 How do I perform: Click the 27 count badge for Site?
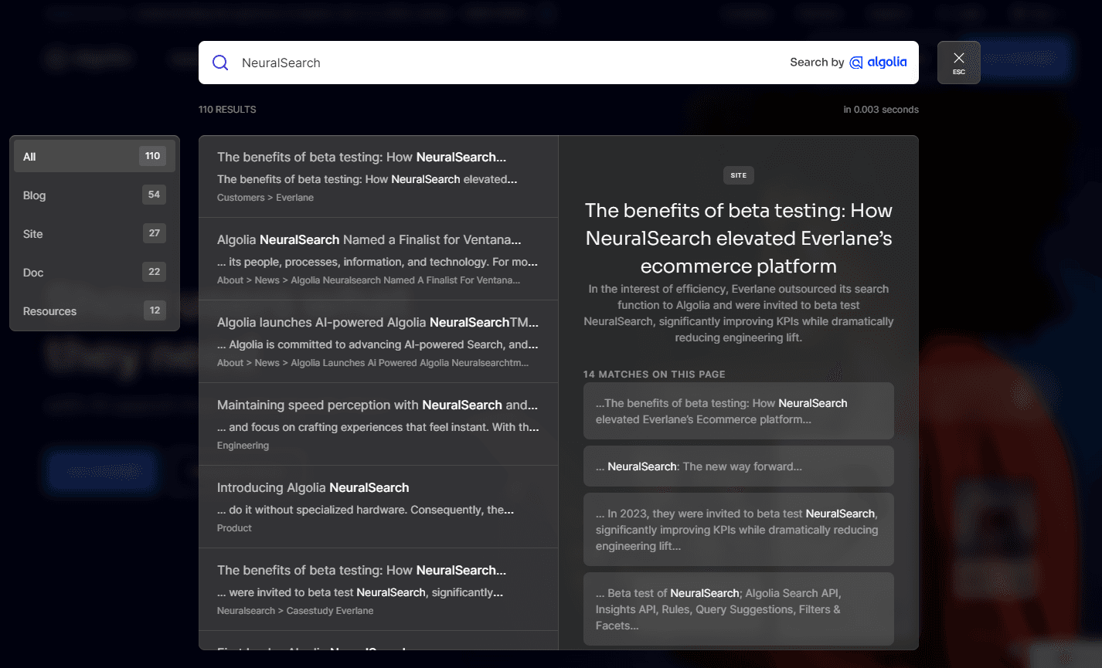154,233
